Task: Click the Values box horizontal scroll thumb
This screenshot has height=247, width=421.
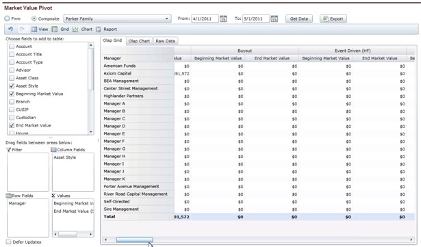Action: click(x=68, y=235)
